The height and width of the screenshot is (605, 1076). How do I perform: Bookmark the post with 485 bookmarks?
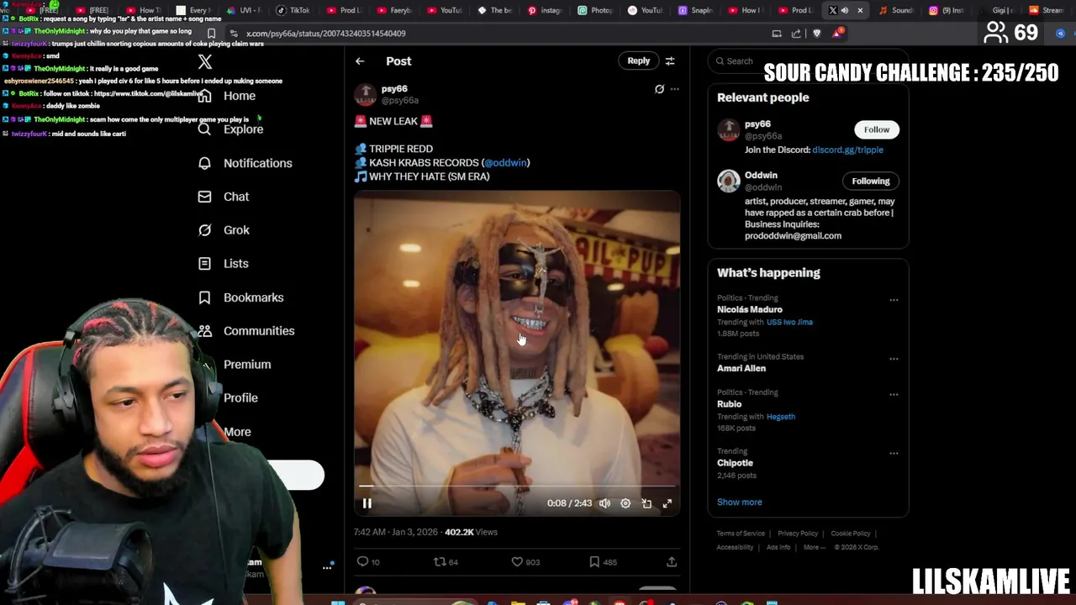(x=603, y=561)
